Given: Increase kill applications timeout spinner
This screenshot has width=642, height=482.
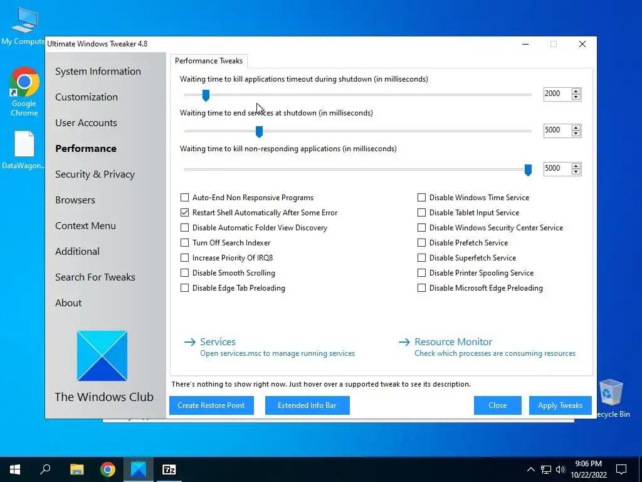Looking at the screenshot, I should click(x=576, y=92).
